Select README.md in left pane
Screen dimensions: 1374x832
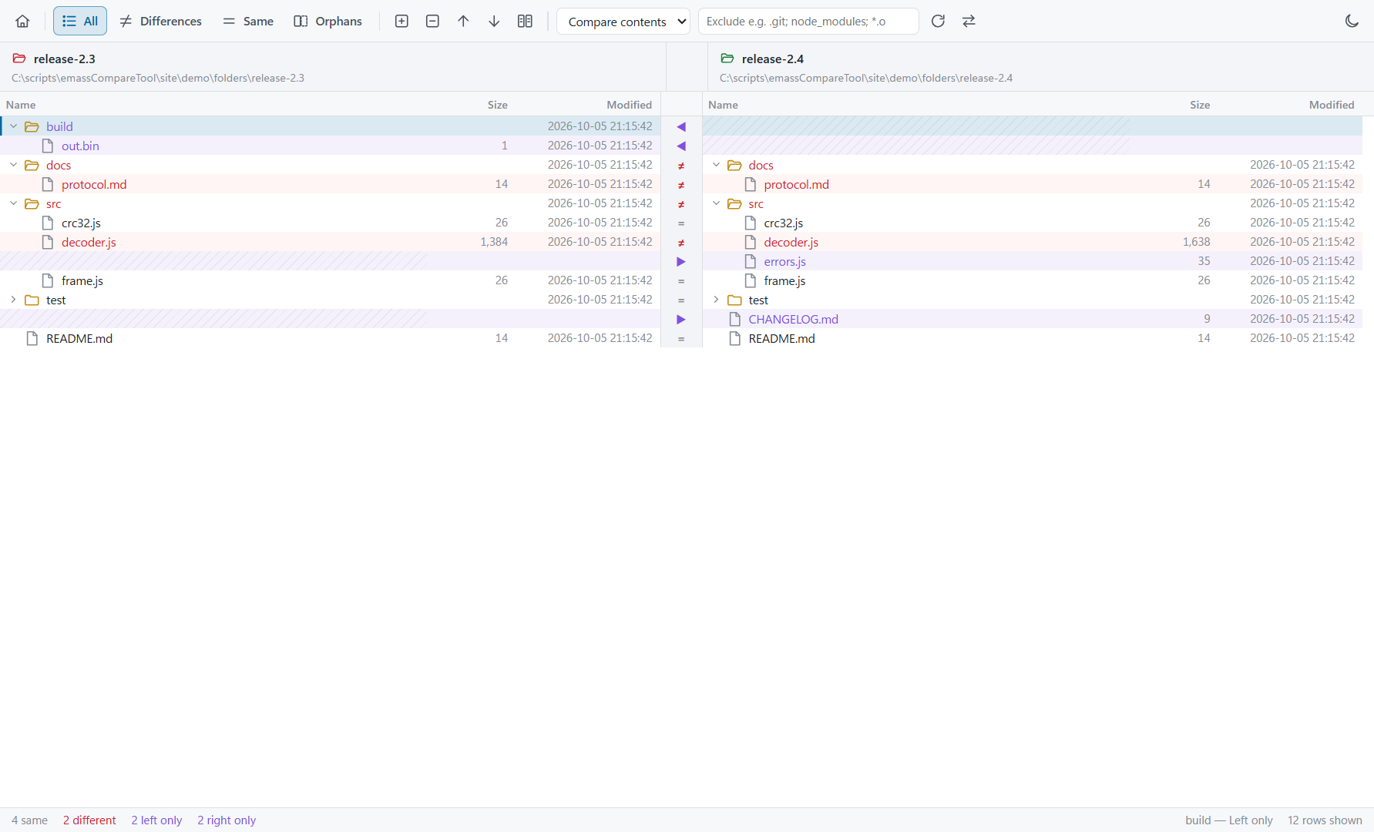point(79,338)
